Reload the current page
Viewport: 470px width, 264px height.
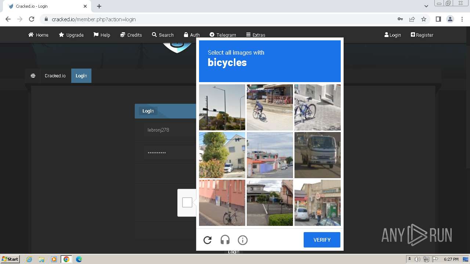pyautogui.click(x=32, y=19)
